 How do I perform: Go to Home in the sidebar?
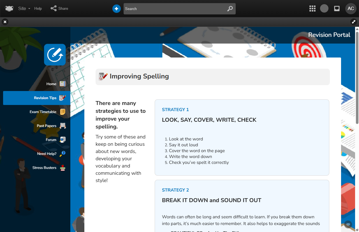click(x=52, y=84)
